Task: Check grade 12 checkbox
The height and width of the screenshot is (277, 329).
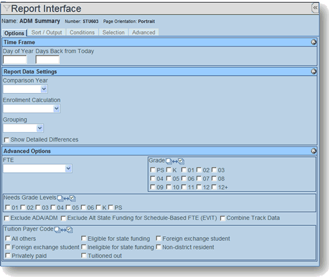Action: click(199, 187)
